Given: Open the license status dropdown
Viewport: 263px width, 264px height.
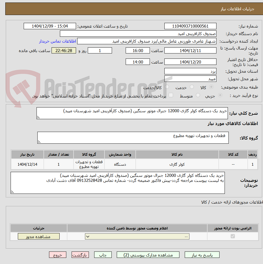Looking at the screenshot, I should tap(137, 236).
